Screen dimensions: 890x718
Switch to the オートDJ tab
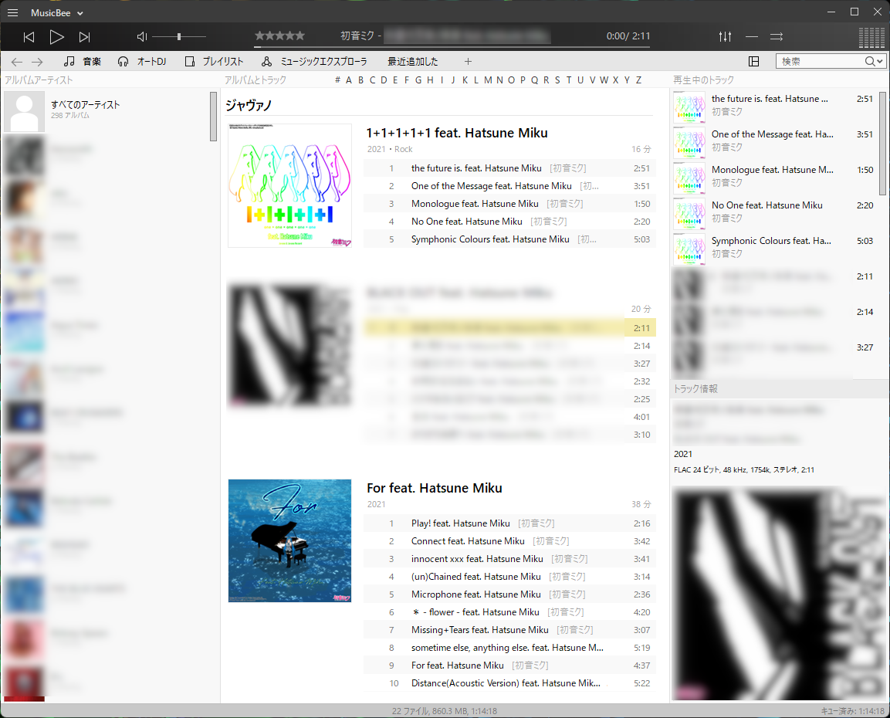point(141,61)
